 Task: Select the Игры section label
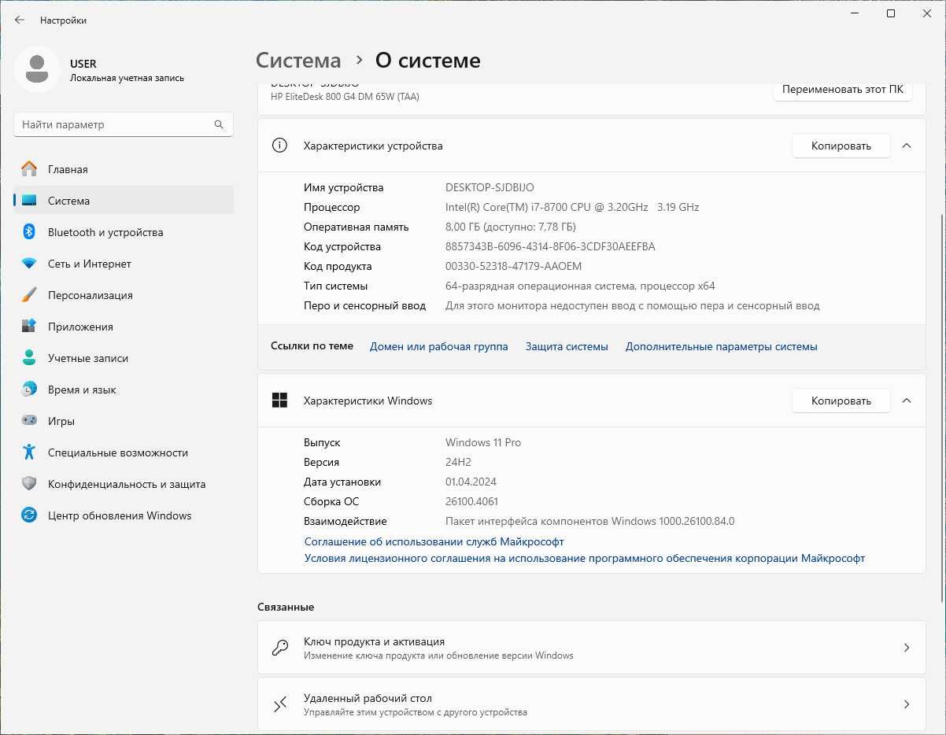coord(61,421)
